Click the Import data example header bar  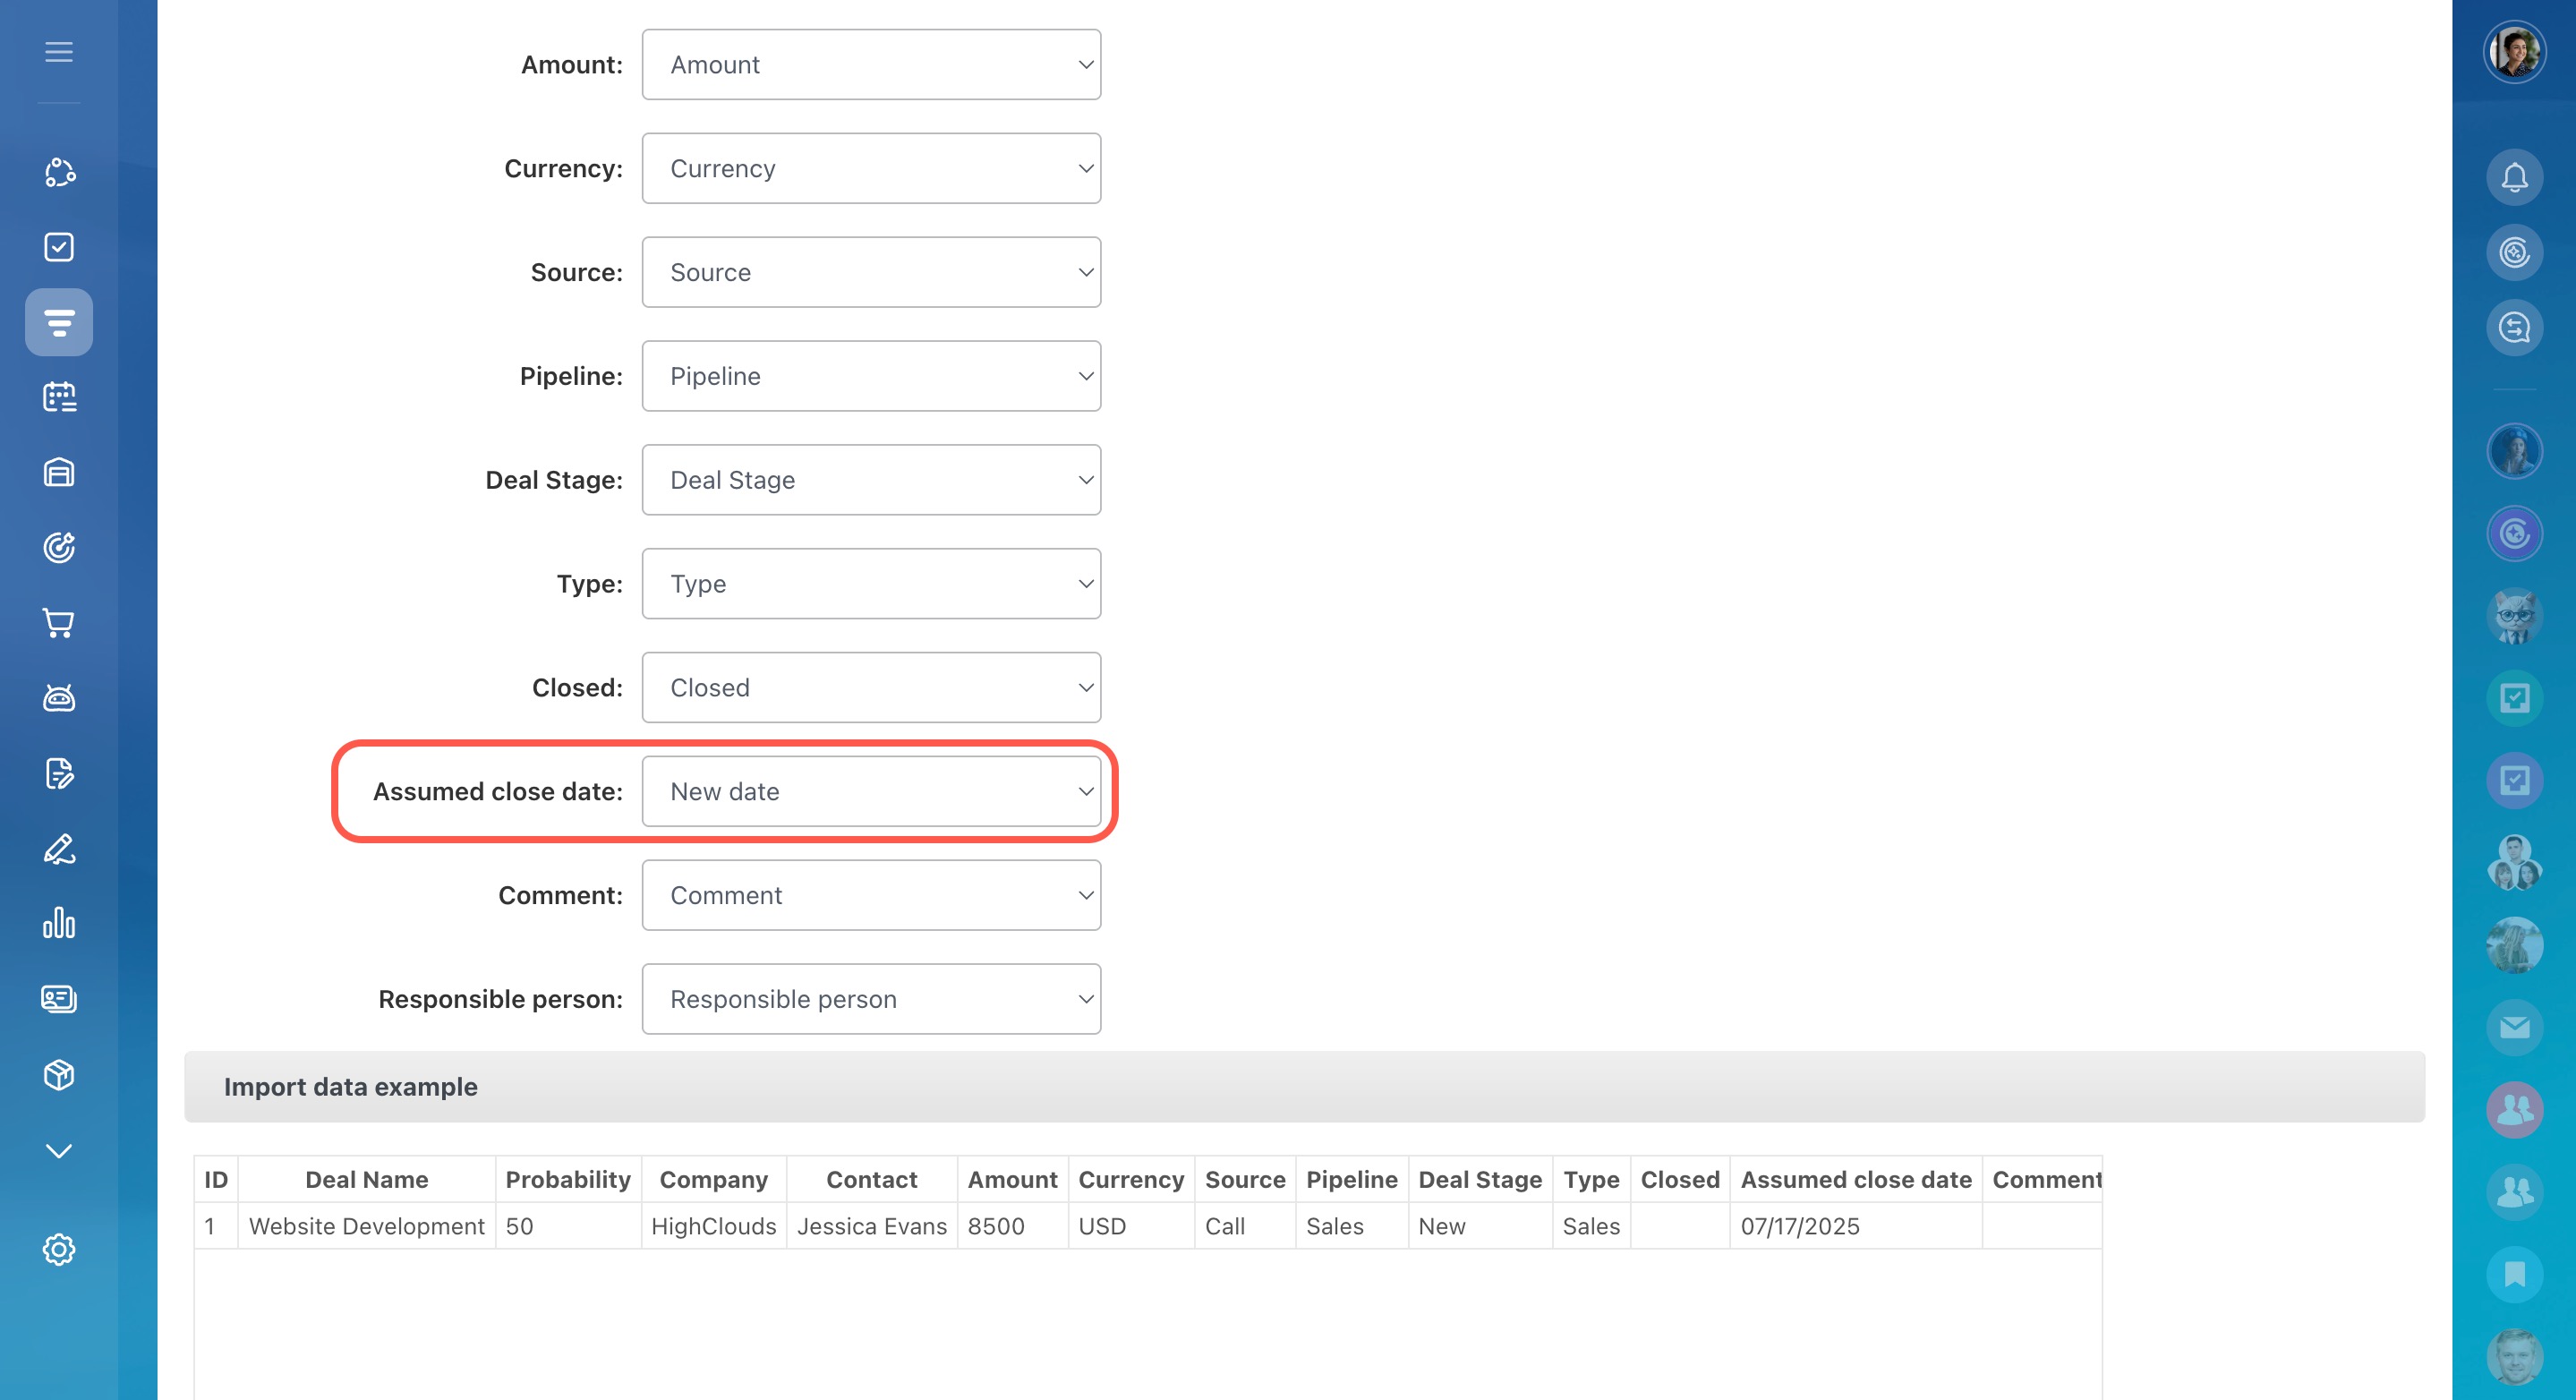tap(1304, 1087)
